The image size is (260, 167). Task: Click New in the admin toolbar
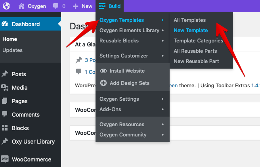tap(87, 6)
